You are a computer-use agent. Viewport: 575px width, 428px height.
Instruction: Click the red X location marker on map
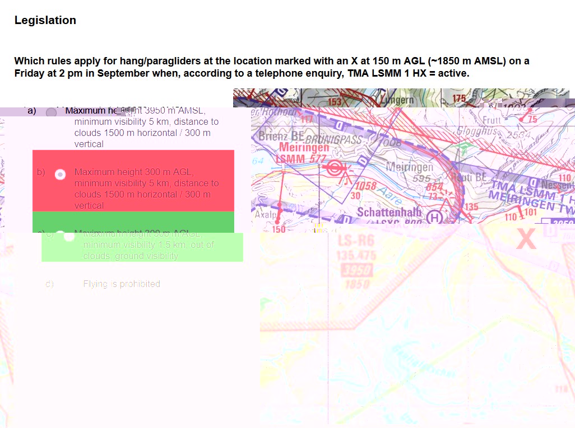click(x=526, y=239)
